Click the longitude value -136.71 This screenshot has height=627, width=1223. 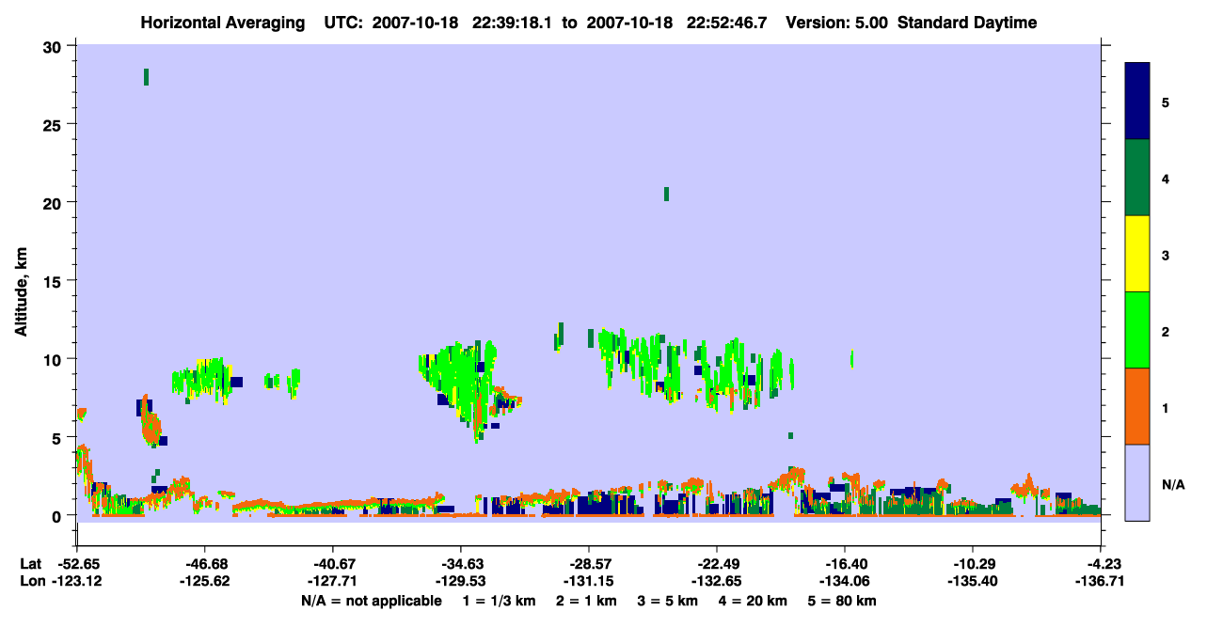1101,581
